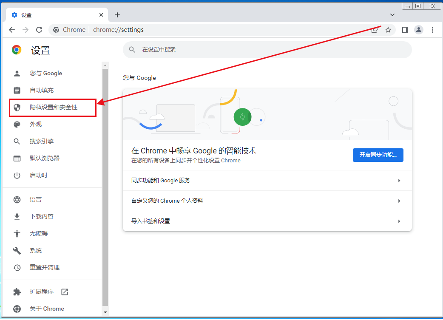
Task: Click the wrench icon for 系统
Action: [x=17, y=251]
